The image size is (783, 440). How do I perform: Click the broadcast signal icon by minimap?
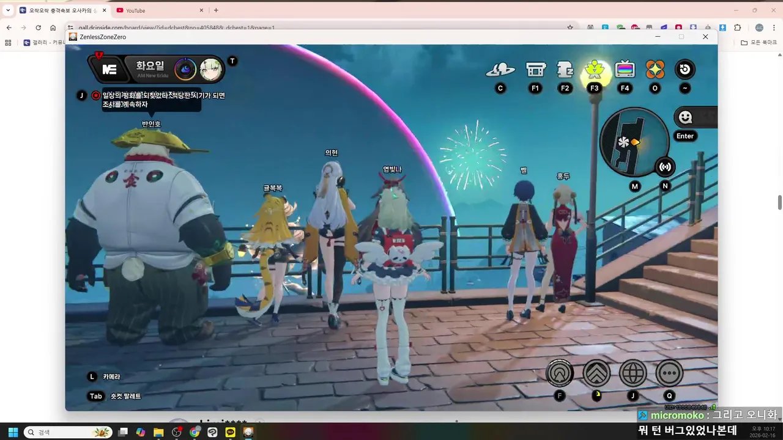pyautogui.click(x=665, y=167)
